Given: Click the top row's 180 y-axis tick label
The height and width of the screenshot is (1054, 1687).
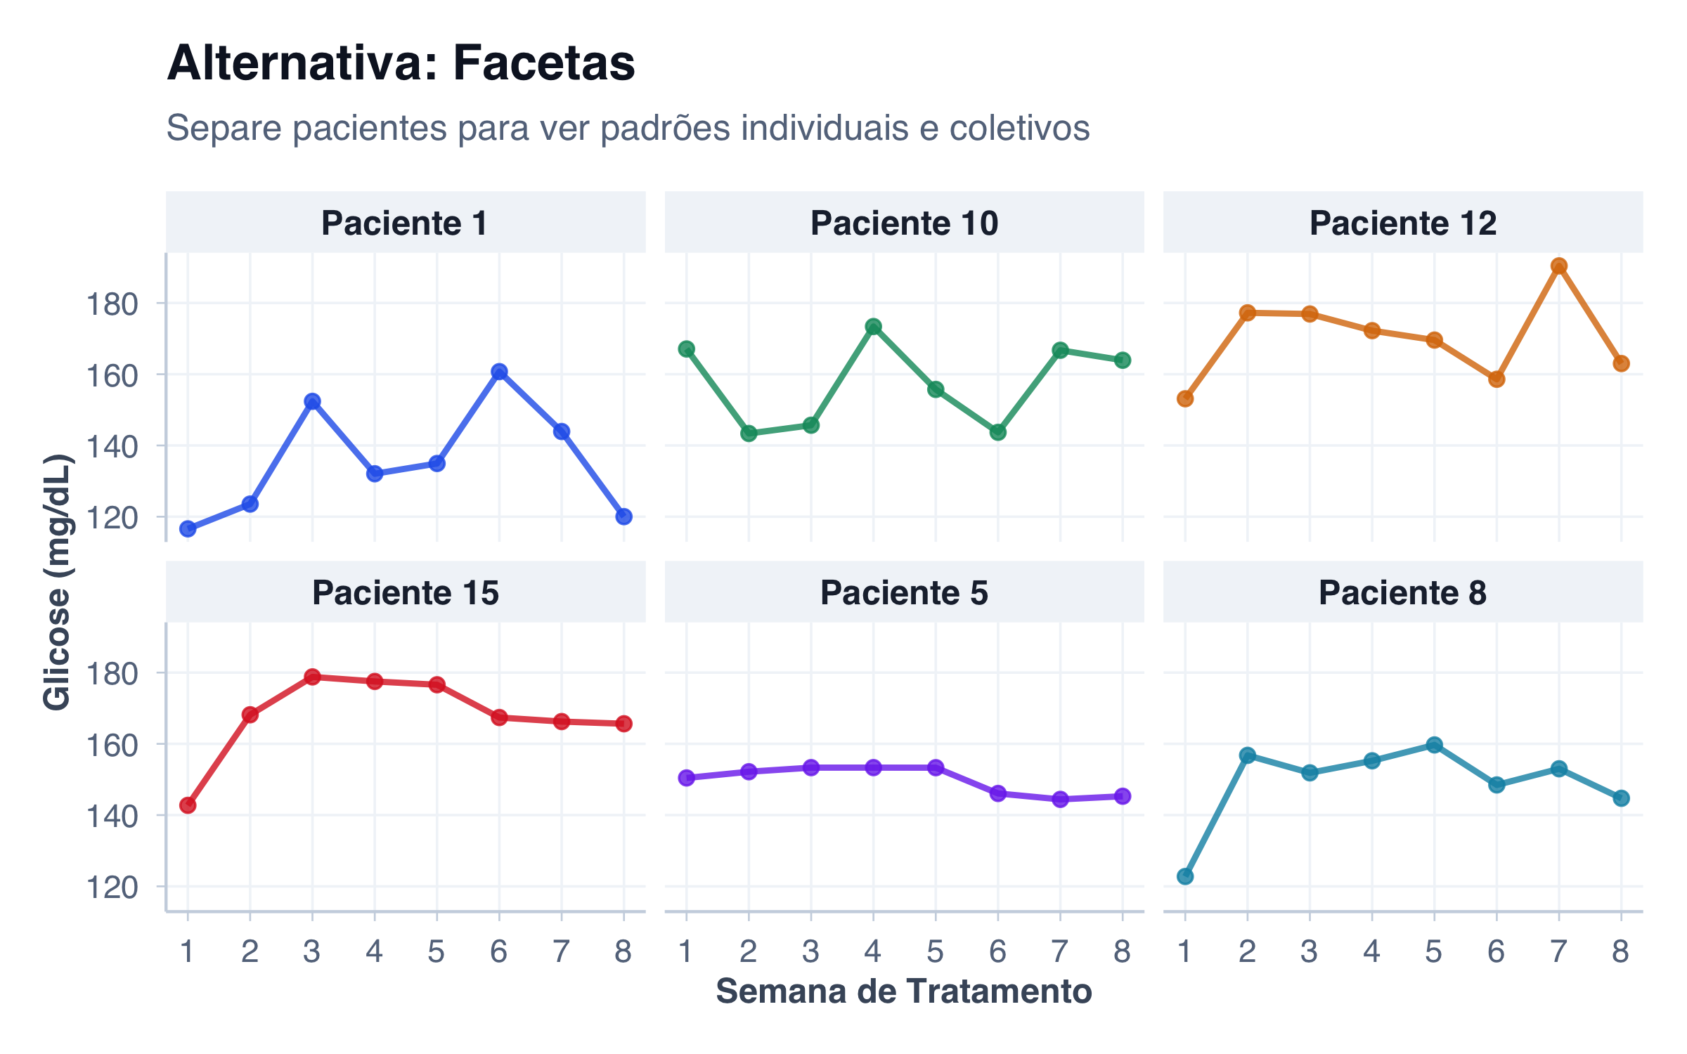Looking at the screenshot, I should point(111,304).
